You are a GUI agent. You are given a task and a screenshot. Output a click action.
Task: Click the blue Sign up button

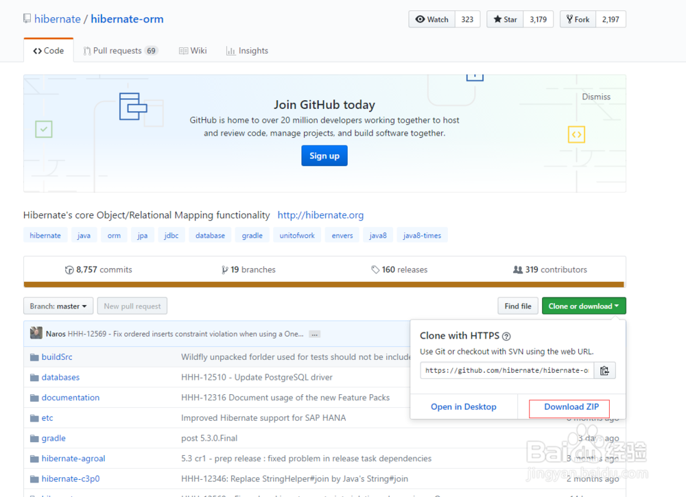click(324, 156)
